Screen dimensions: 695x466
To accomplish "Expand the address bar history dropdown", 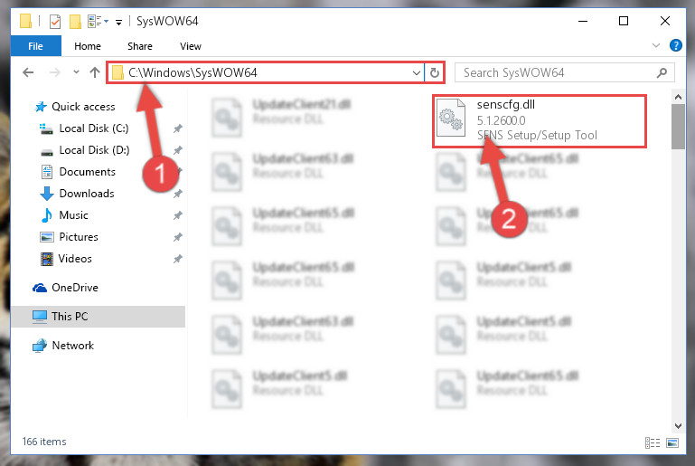I will pos(417,72).
